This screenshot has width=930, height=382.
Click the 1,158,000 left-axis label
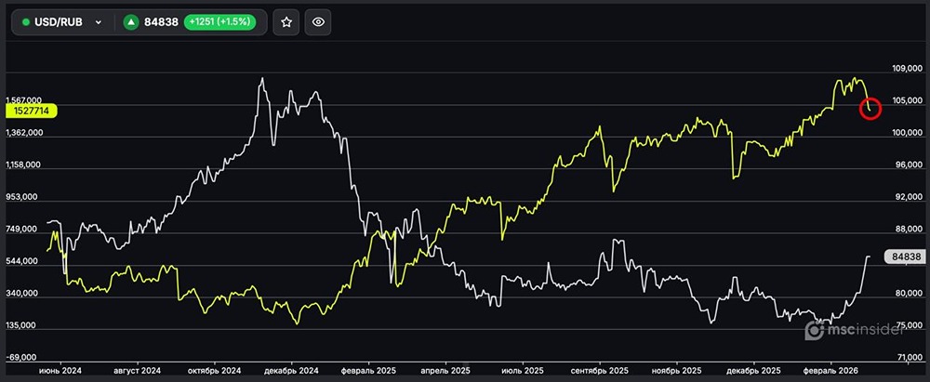pos(24,165)
